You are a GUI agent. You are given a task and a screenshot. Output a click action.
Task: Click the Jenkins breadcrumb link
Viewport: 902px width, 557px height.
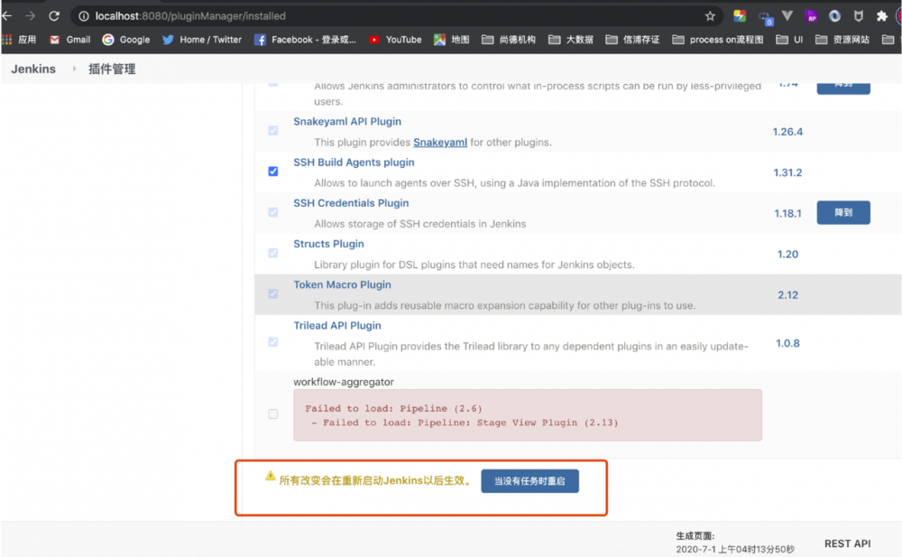33,68
